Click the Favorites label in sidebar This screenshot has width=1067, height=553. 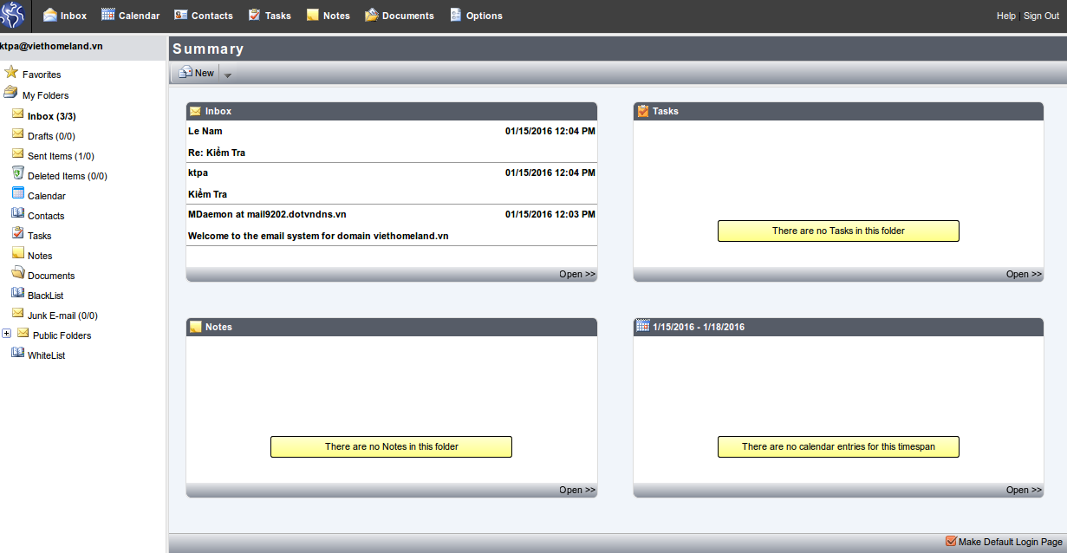tap(42, 75)
